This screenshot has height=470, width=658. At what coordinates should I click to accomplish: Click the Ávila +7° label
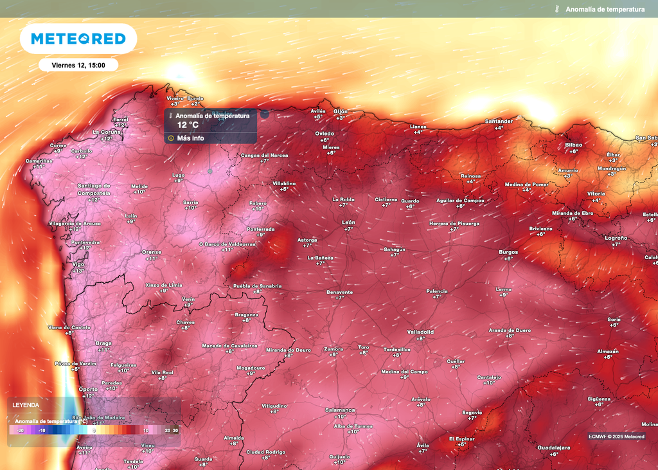[x=423, y=447]
